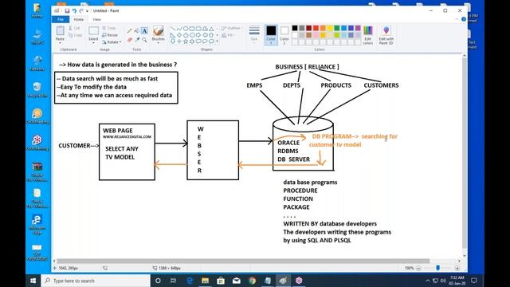The width and height of the screenshot is (510, 287).
Task: Open the Rotate dropdown
Action: click(x=112, y=42)
